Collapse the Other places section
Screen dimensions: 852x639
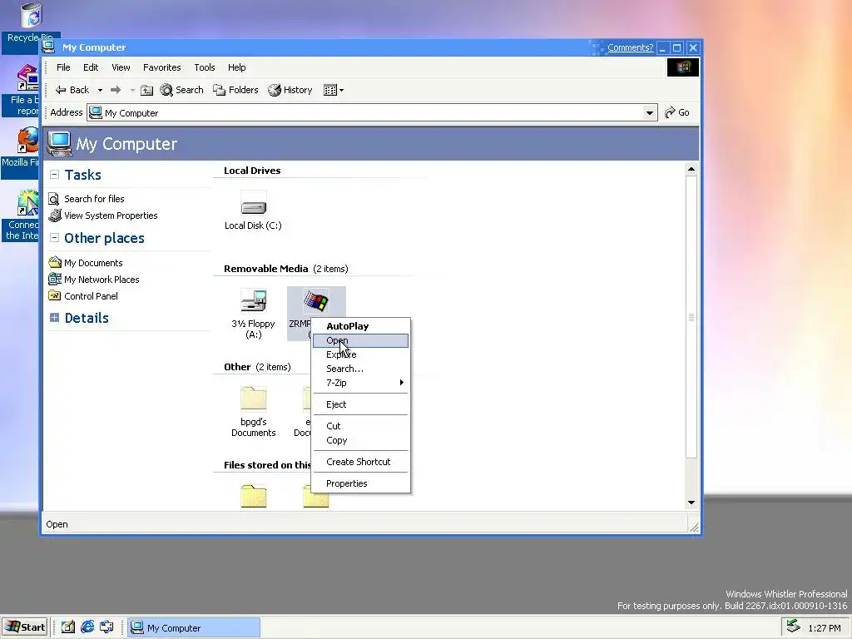click(54, 237)
